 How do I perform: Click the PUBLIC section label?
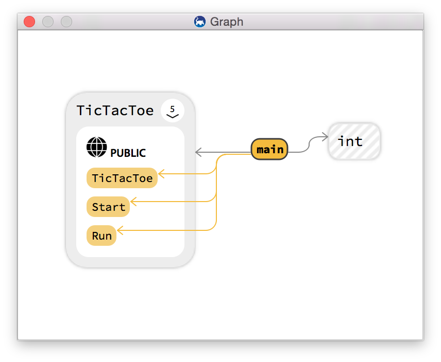click(x=128, y=153)
